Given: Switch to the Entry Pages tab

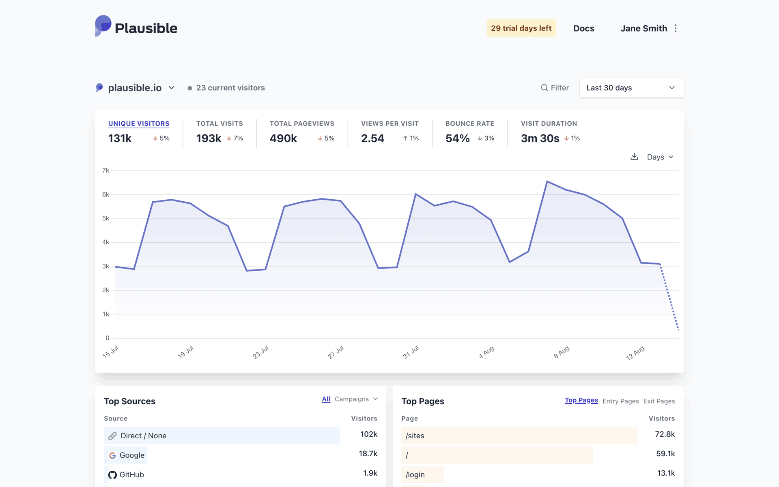Looking at the screenshot, I should pos(620,401).
